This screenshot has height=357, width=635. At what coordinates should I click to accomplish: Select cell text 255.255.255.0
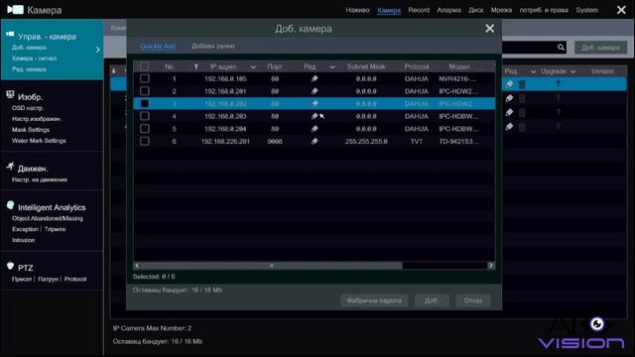366,142
